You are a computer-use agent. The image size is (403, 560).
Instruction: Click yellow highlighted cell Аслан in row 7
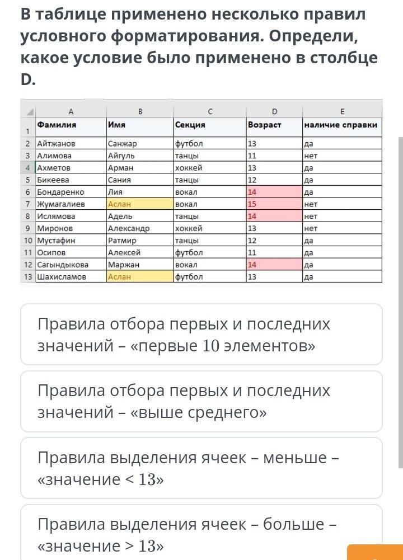coord(140,204)
